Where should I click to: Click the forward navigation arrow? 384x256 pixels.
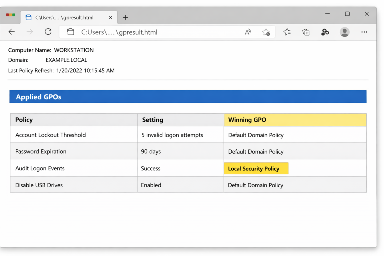pos(30,32)
